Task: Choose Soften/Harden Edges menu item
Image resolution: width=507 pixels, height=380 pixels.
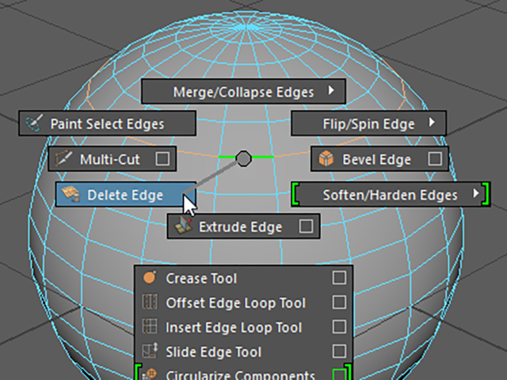Action: tap(391, 194)
